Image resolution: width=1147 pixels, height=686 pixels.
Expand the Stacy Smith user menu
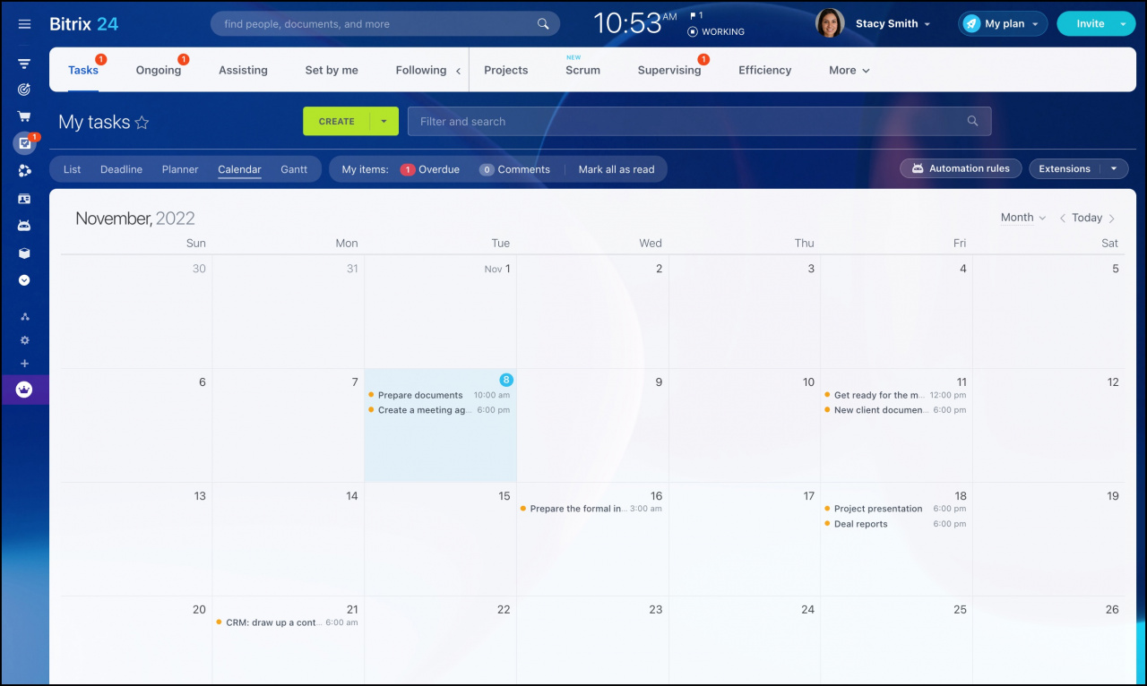click(x=893, y=24)
